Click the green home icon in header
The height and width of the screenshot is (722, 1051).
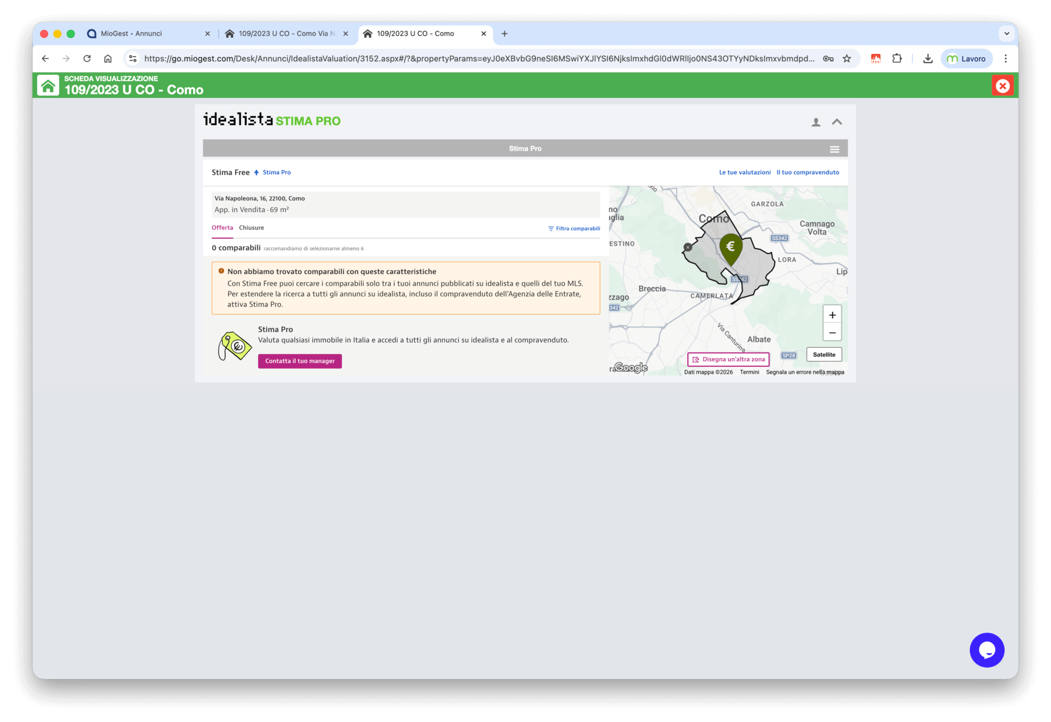[48, 85]
